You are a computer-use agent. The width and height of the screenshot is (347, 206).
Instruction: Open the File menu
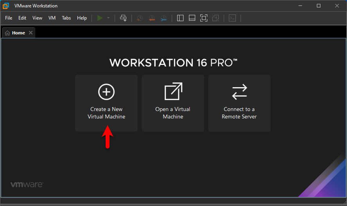[9, 18]
